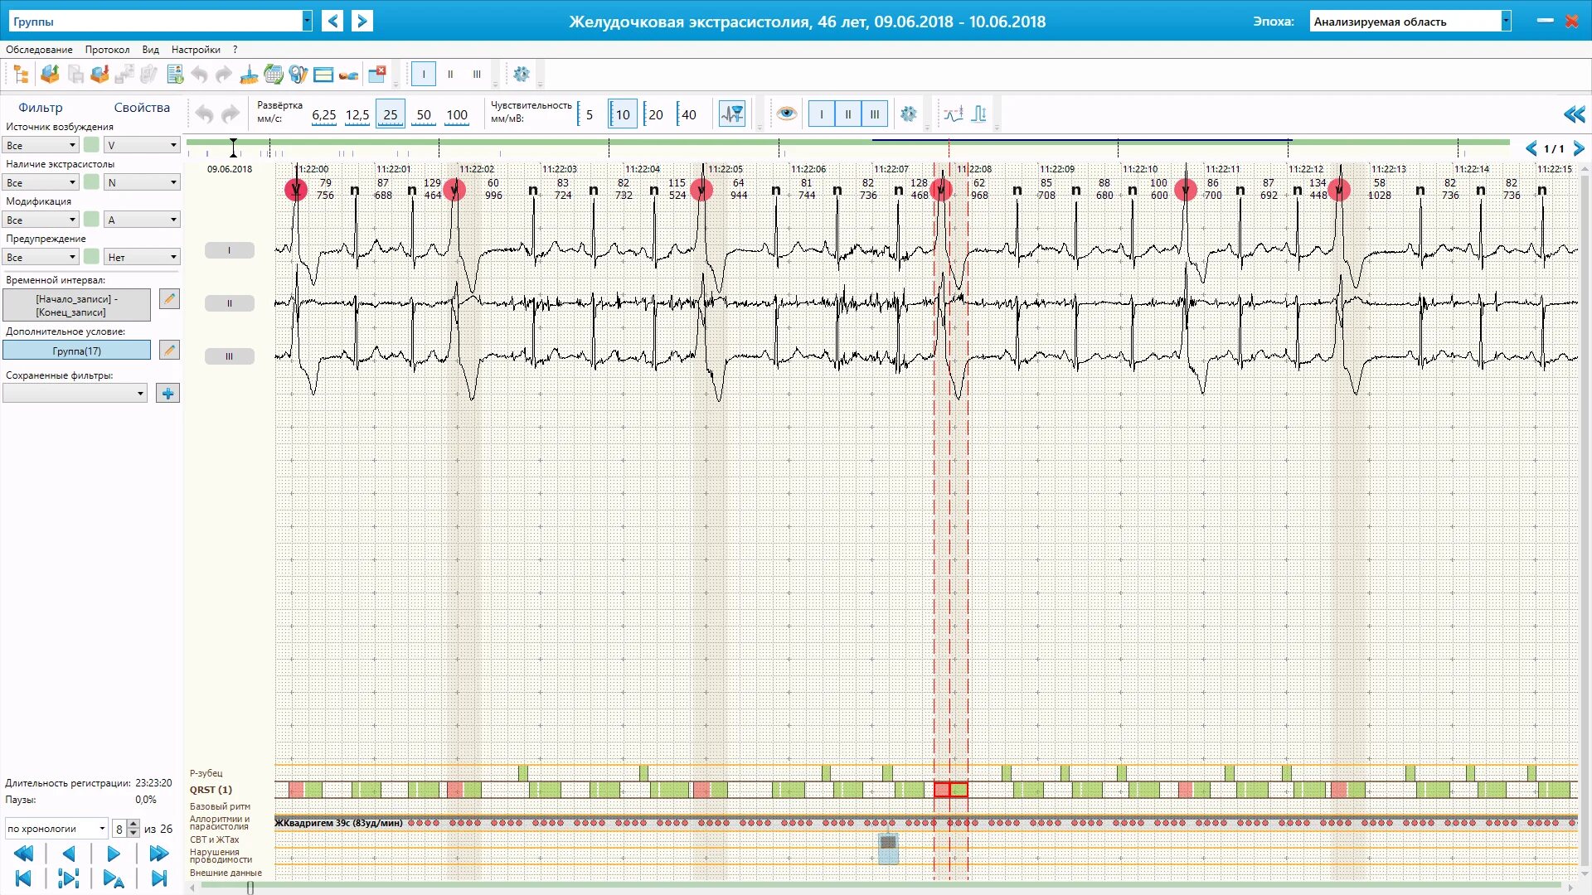
Task: Set sweep speed to 50 mm/s
Action: coord(424,115)
